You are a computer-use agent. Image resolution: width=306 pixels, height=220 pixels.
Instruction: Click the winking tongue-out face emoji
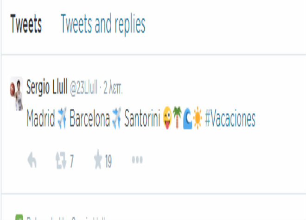pyautogui.click(x=167, y=118)
